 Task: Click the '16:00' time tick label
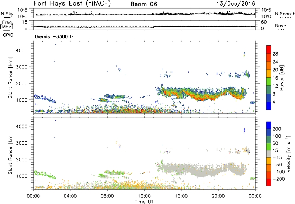tap(181, 196)
